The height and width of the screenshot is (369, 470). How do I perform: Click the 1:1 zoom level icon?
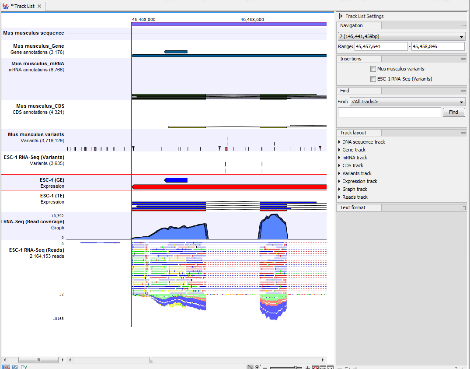click(329, 366)
